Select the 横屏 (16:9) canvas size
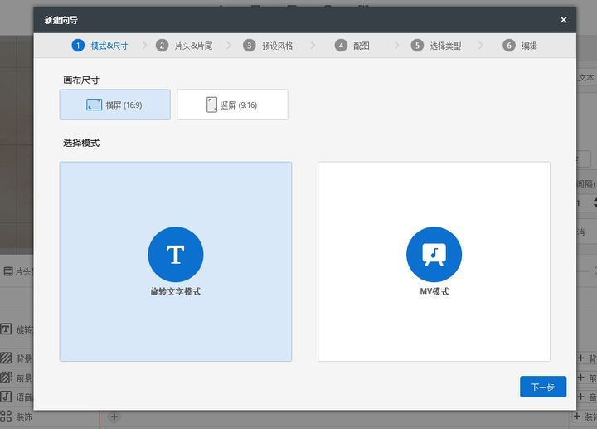This screenshot has width=597, height=429. pyautogui.click(x=115, y=105)
